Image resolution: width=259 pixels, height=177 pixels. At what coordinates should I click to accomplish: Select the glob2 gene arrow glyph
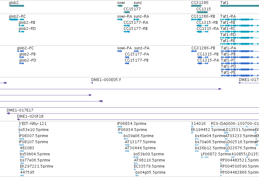coord(16,6)
